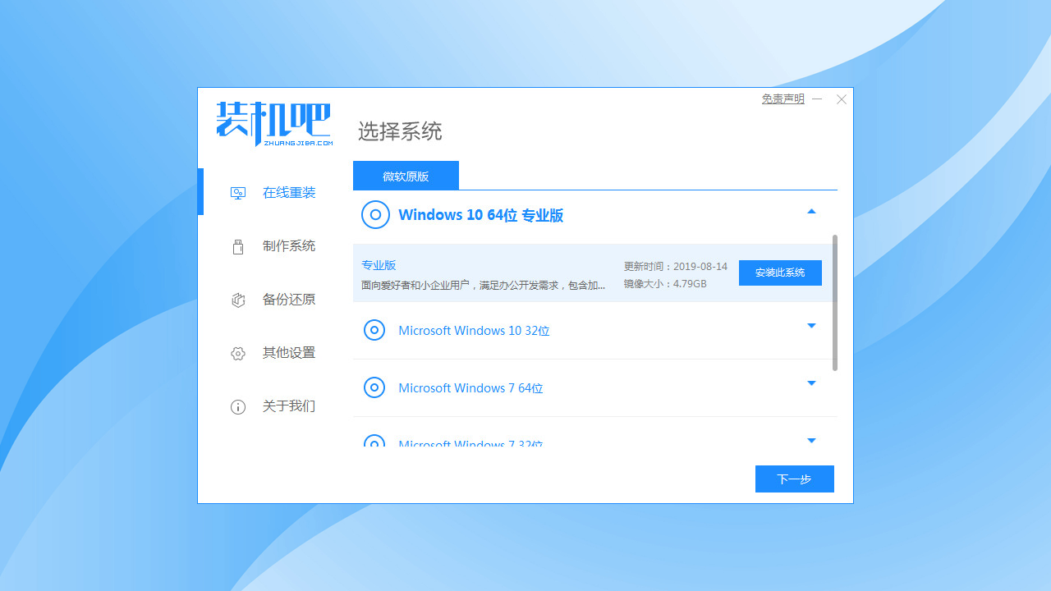Viewport: 1051px width, 591px height.
Task: Expand the Microsoft Windows 7 64位 arrow
Action: [x=811, y=383]
